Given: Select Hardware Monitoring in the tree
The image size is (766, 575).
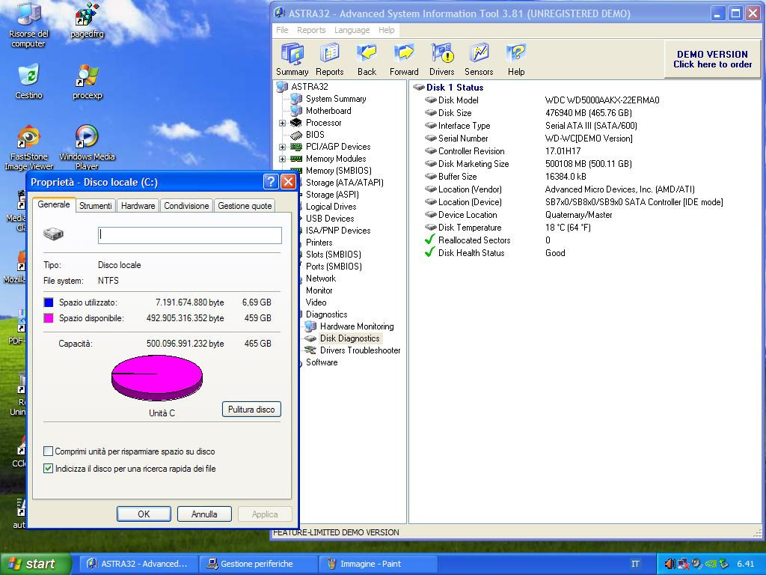Looking at the screenshot, I should click(x=356, y=326).
